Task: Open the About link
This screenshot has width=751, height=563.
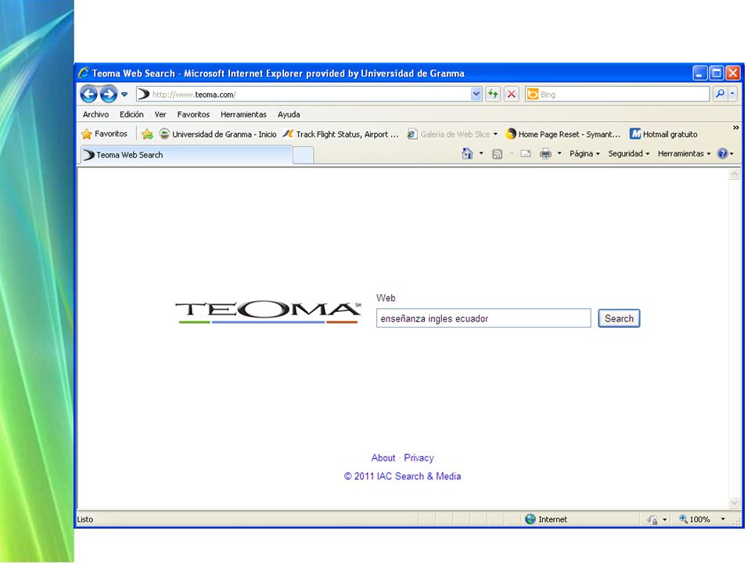Action: [x=383, y=457]
